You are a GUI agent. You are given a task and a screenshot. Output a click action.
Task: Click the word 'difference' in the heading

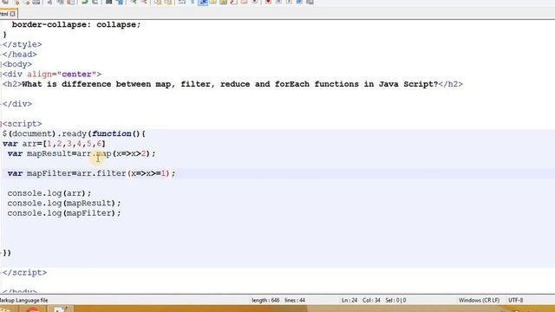87,84
